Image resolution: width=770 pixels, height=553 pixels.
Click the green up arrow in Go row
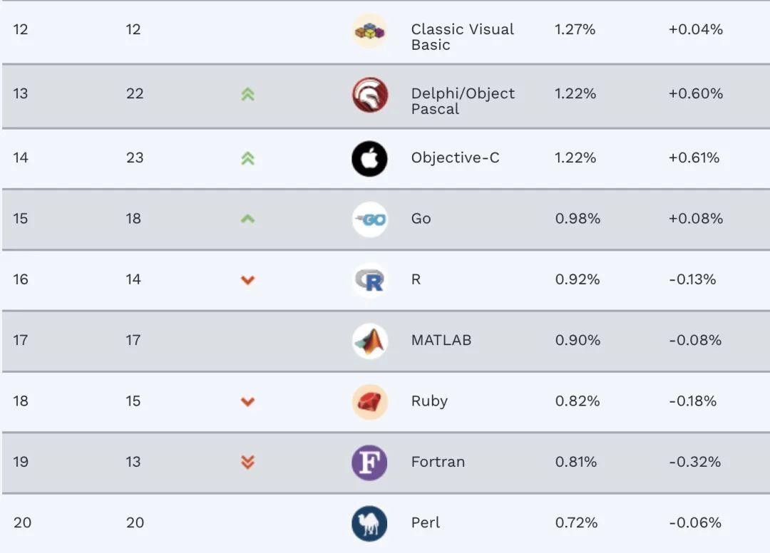pyautogui.click(x=247, y=219)
